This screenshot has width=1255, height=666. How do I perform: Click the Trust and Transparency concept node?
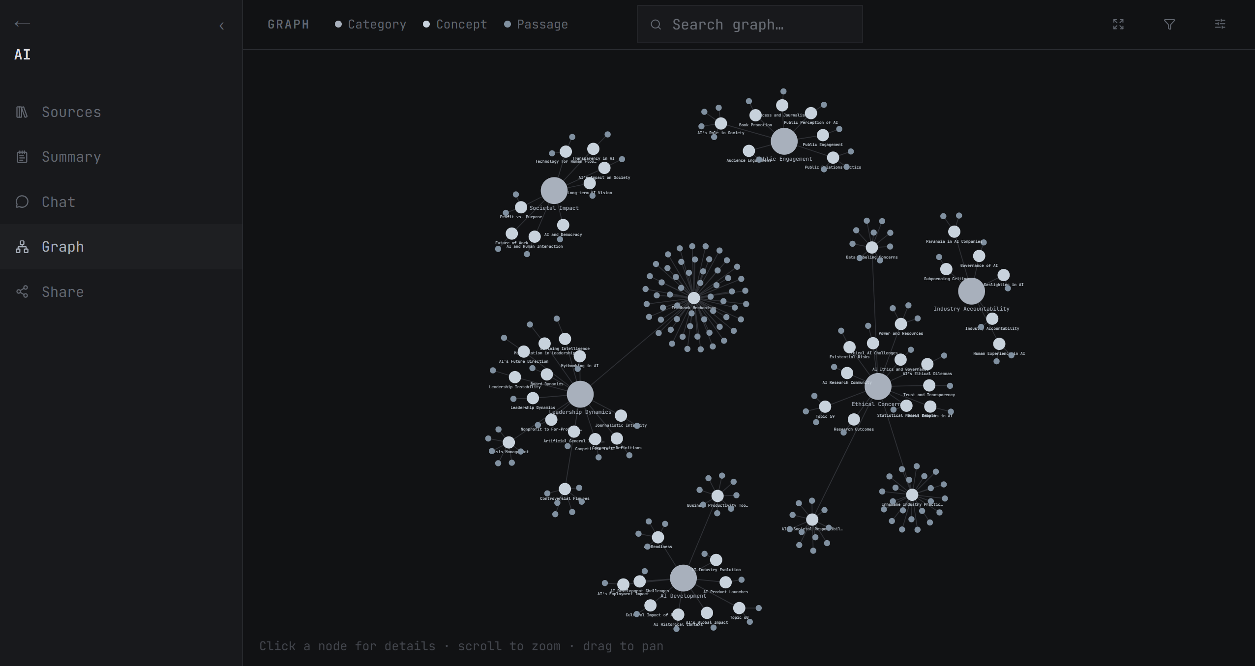929,385
